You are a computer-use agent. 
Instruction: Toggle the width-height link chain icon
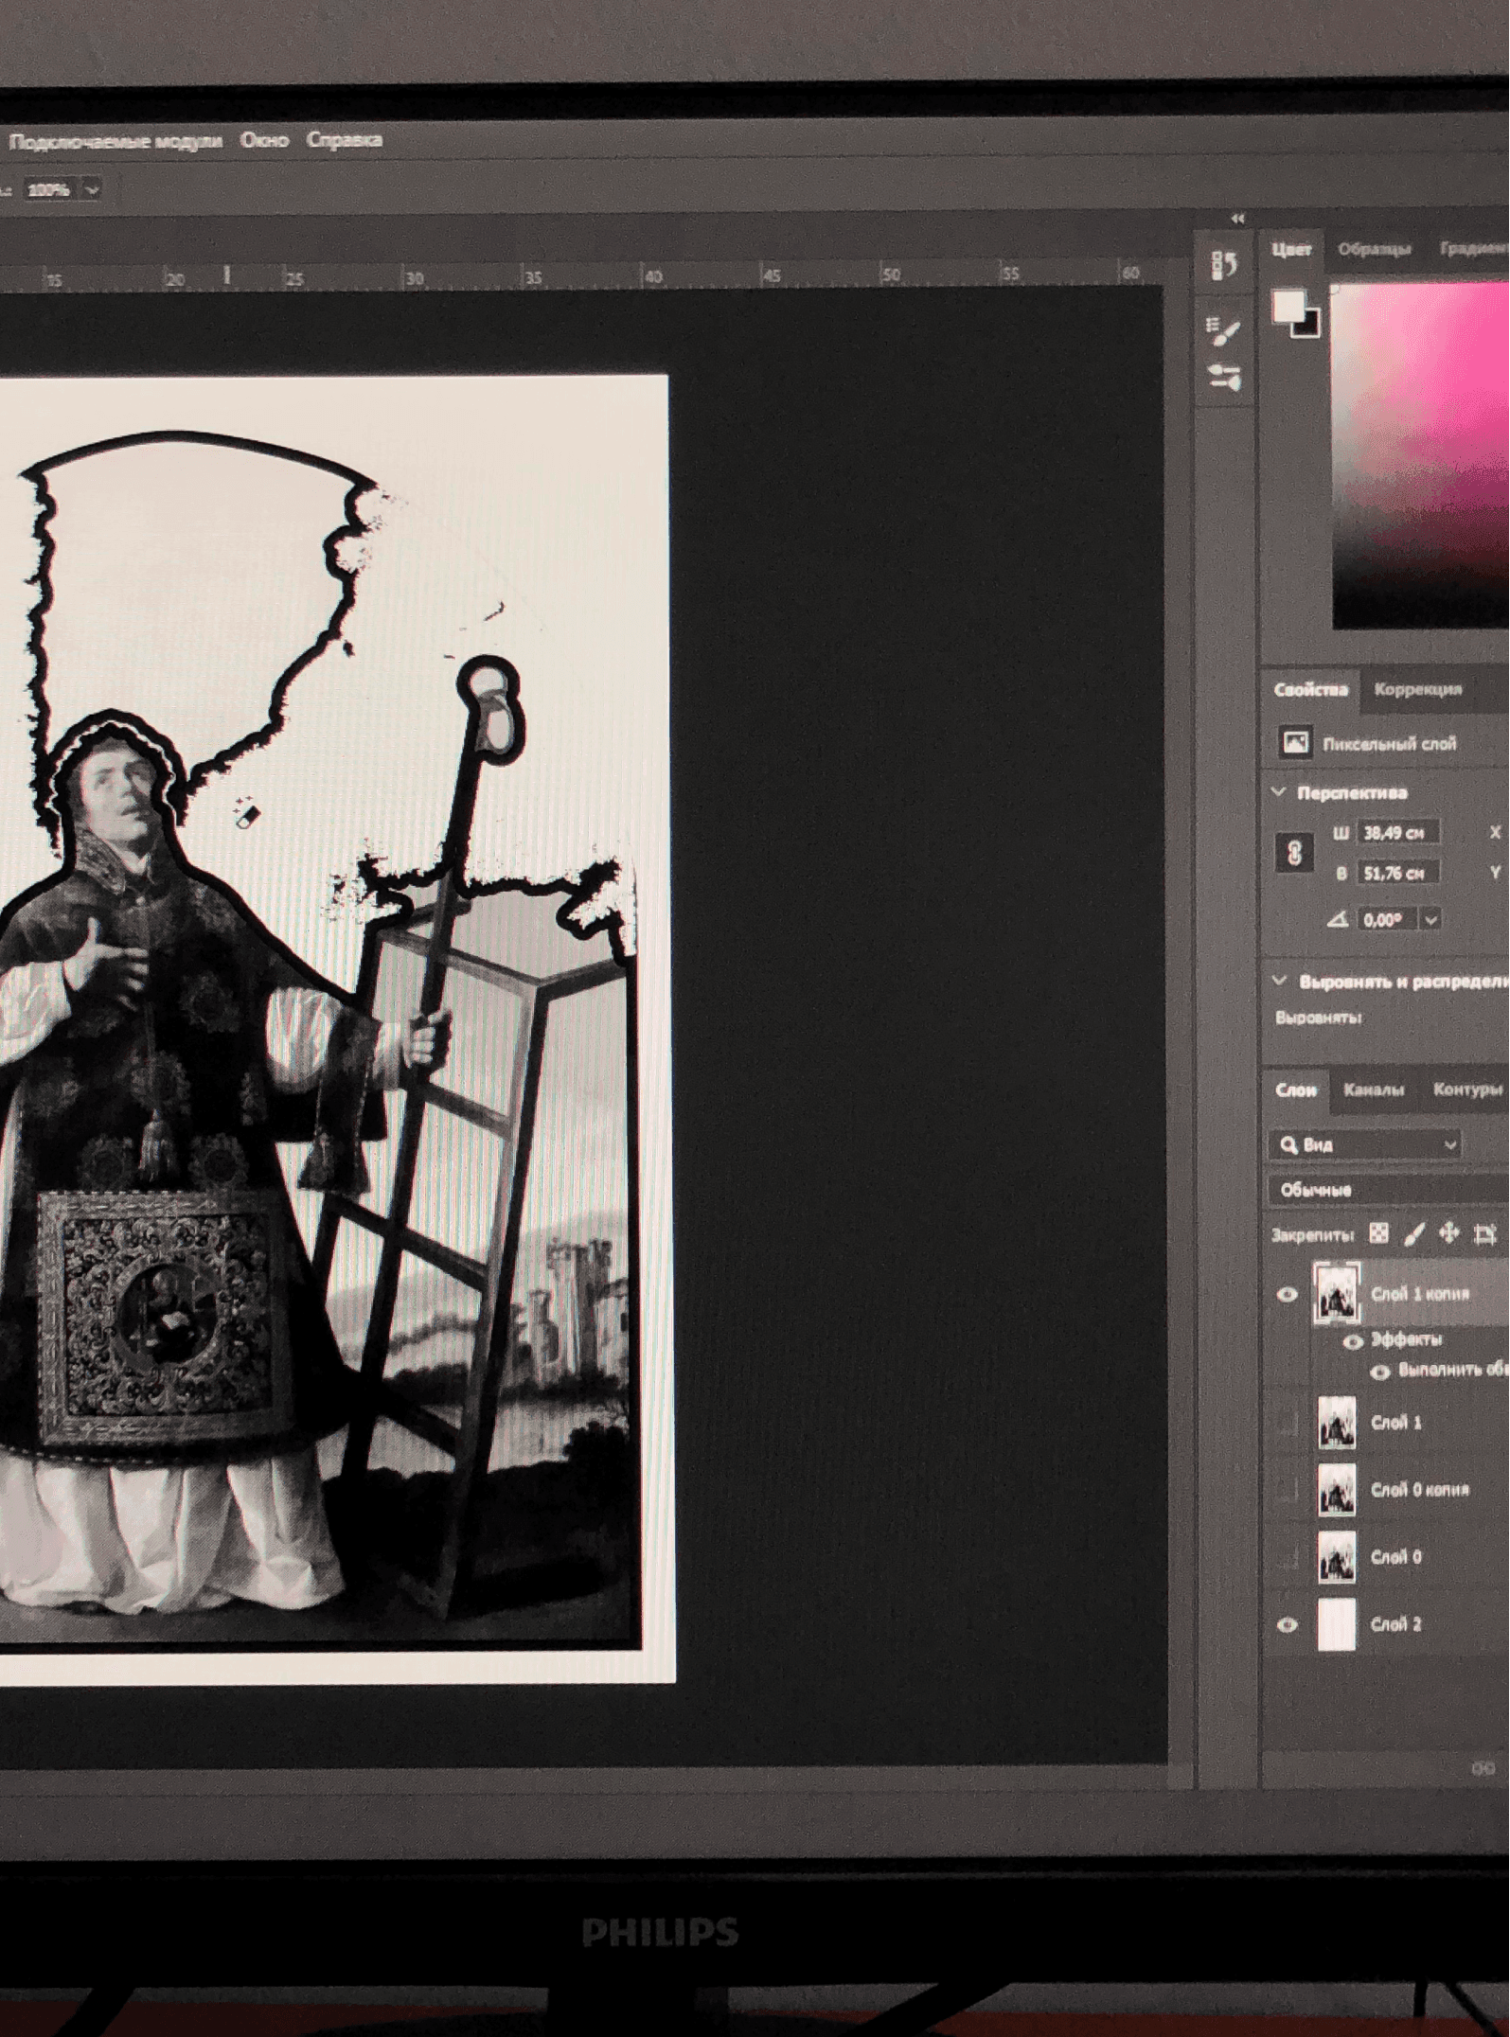1294,853
